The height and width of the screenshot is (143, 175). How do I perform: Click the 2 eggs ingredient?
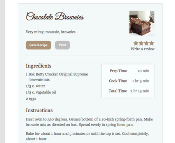tap(31, 99)
